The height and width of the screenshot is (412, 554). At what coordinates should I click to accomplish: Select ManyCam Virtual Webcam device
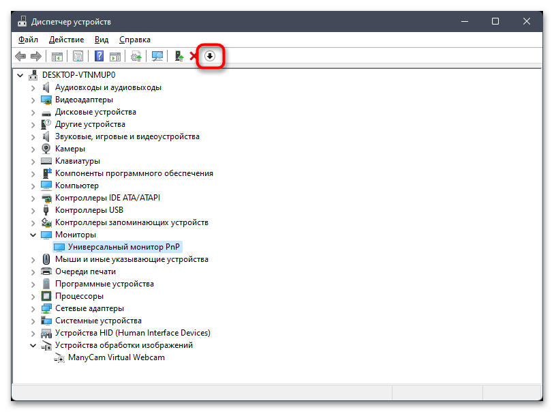(x=117, y=357)
